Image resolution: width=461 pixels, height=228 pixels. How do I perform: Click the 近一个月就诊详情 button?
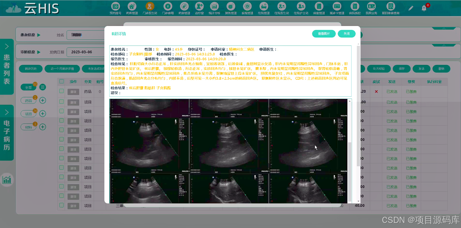[62, 69]
